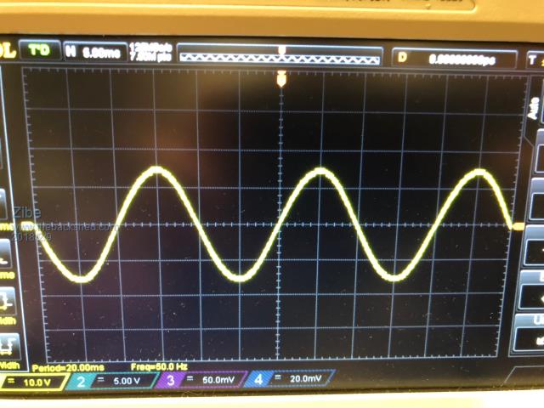The height and width of the screenshot is (408, 544).
Task: Select the +Width measurement icon at left
Action: 7,300
